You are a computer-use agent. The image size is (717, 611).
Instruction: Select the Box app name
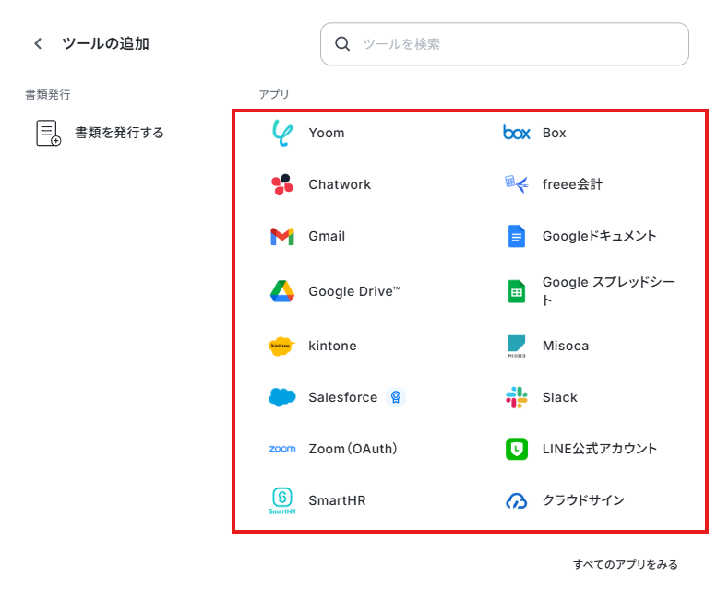(554, 133)
